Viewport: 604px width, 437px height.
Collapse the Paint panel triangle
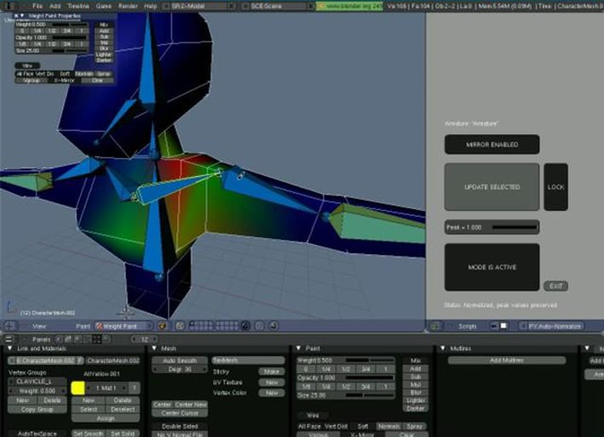(x=298, y=349)
